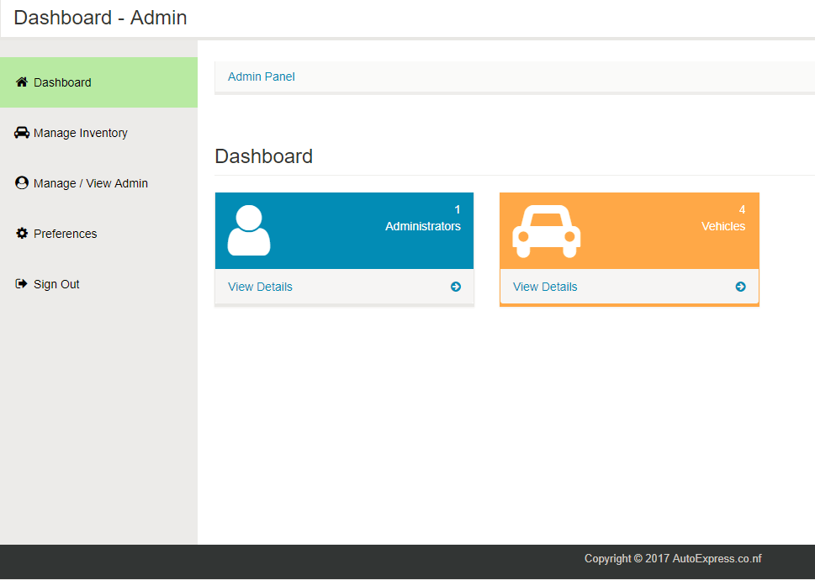The height and width of the screenshot is (580, 815).
Task: View Details for Vehicles
Action: coord(545,287)
